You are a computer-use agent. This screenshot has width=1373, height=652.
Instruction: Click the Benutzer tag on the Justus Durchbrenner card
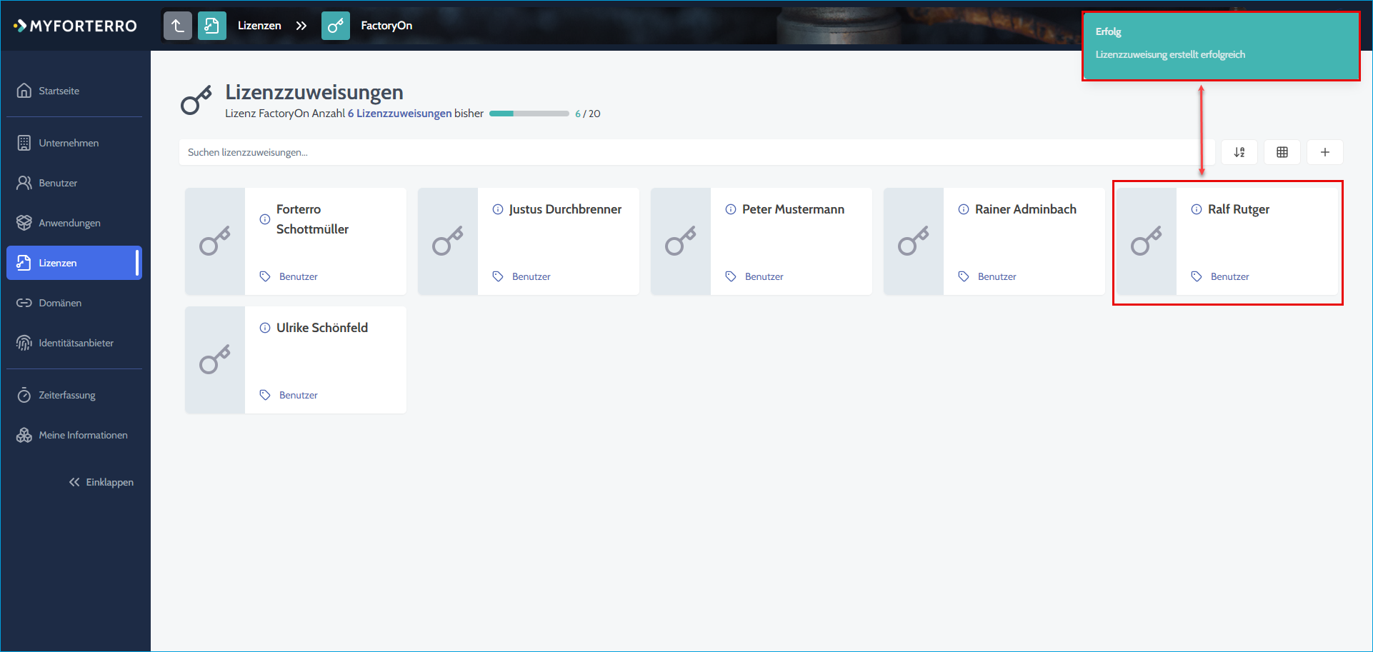(x=531, y=276)
